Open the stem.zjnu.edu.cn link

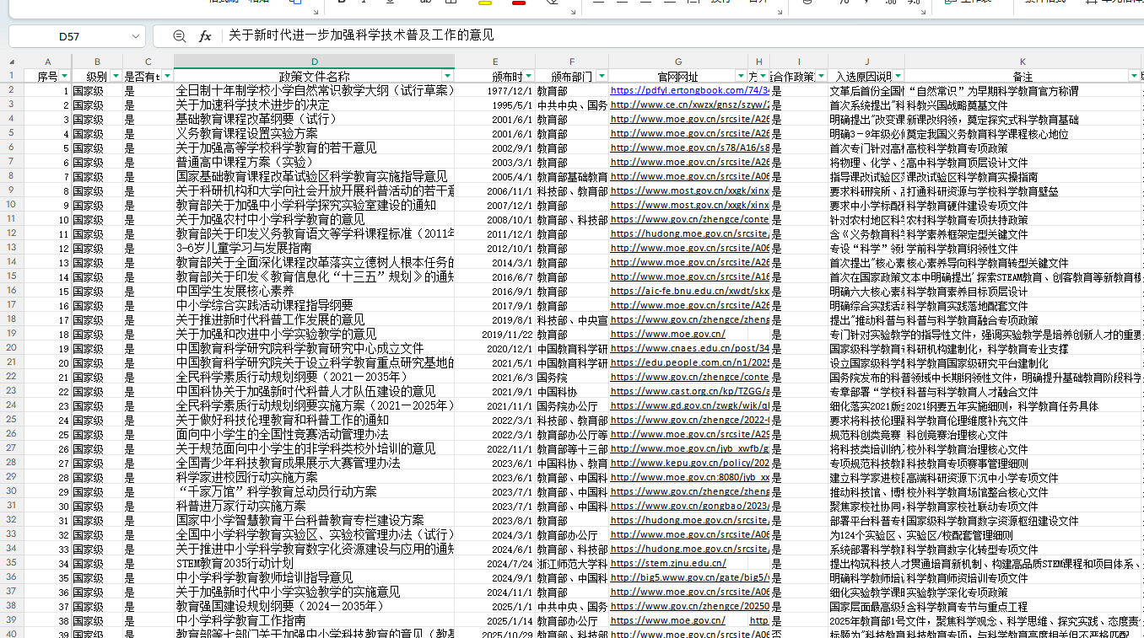668,563
